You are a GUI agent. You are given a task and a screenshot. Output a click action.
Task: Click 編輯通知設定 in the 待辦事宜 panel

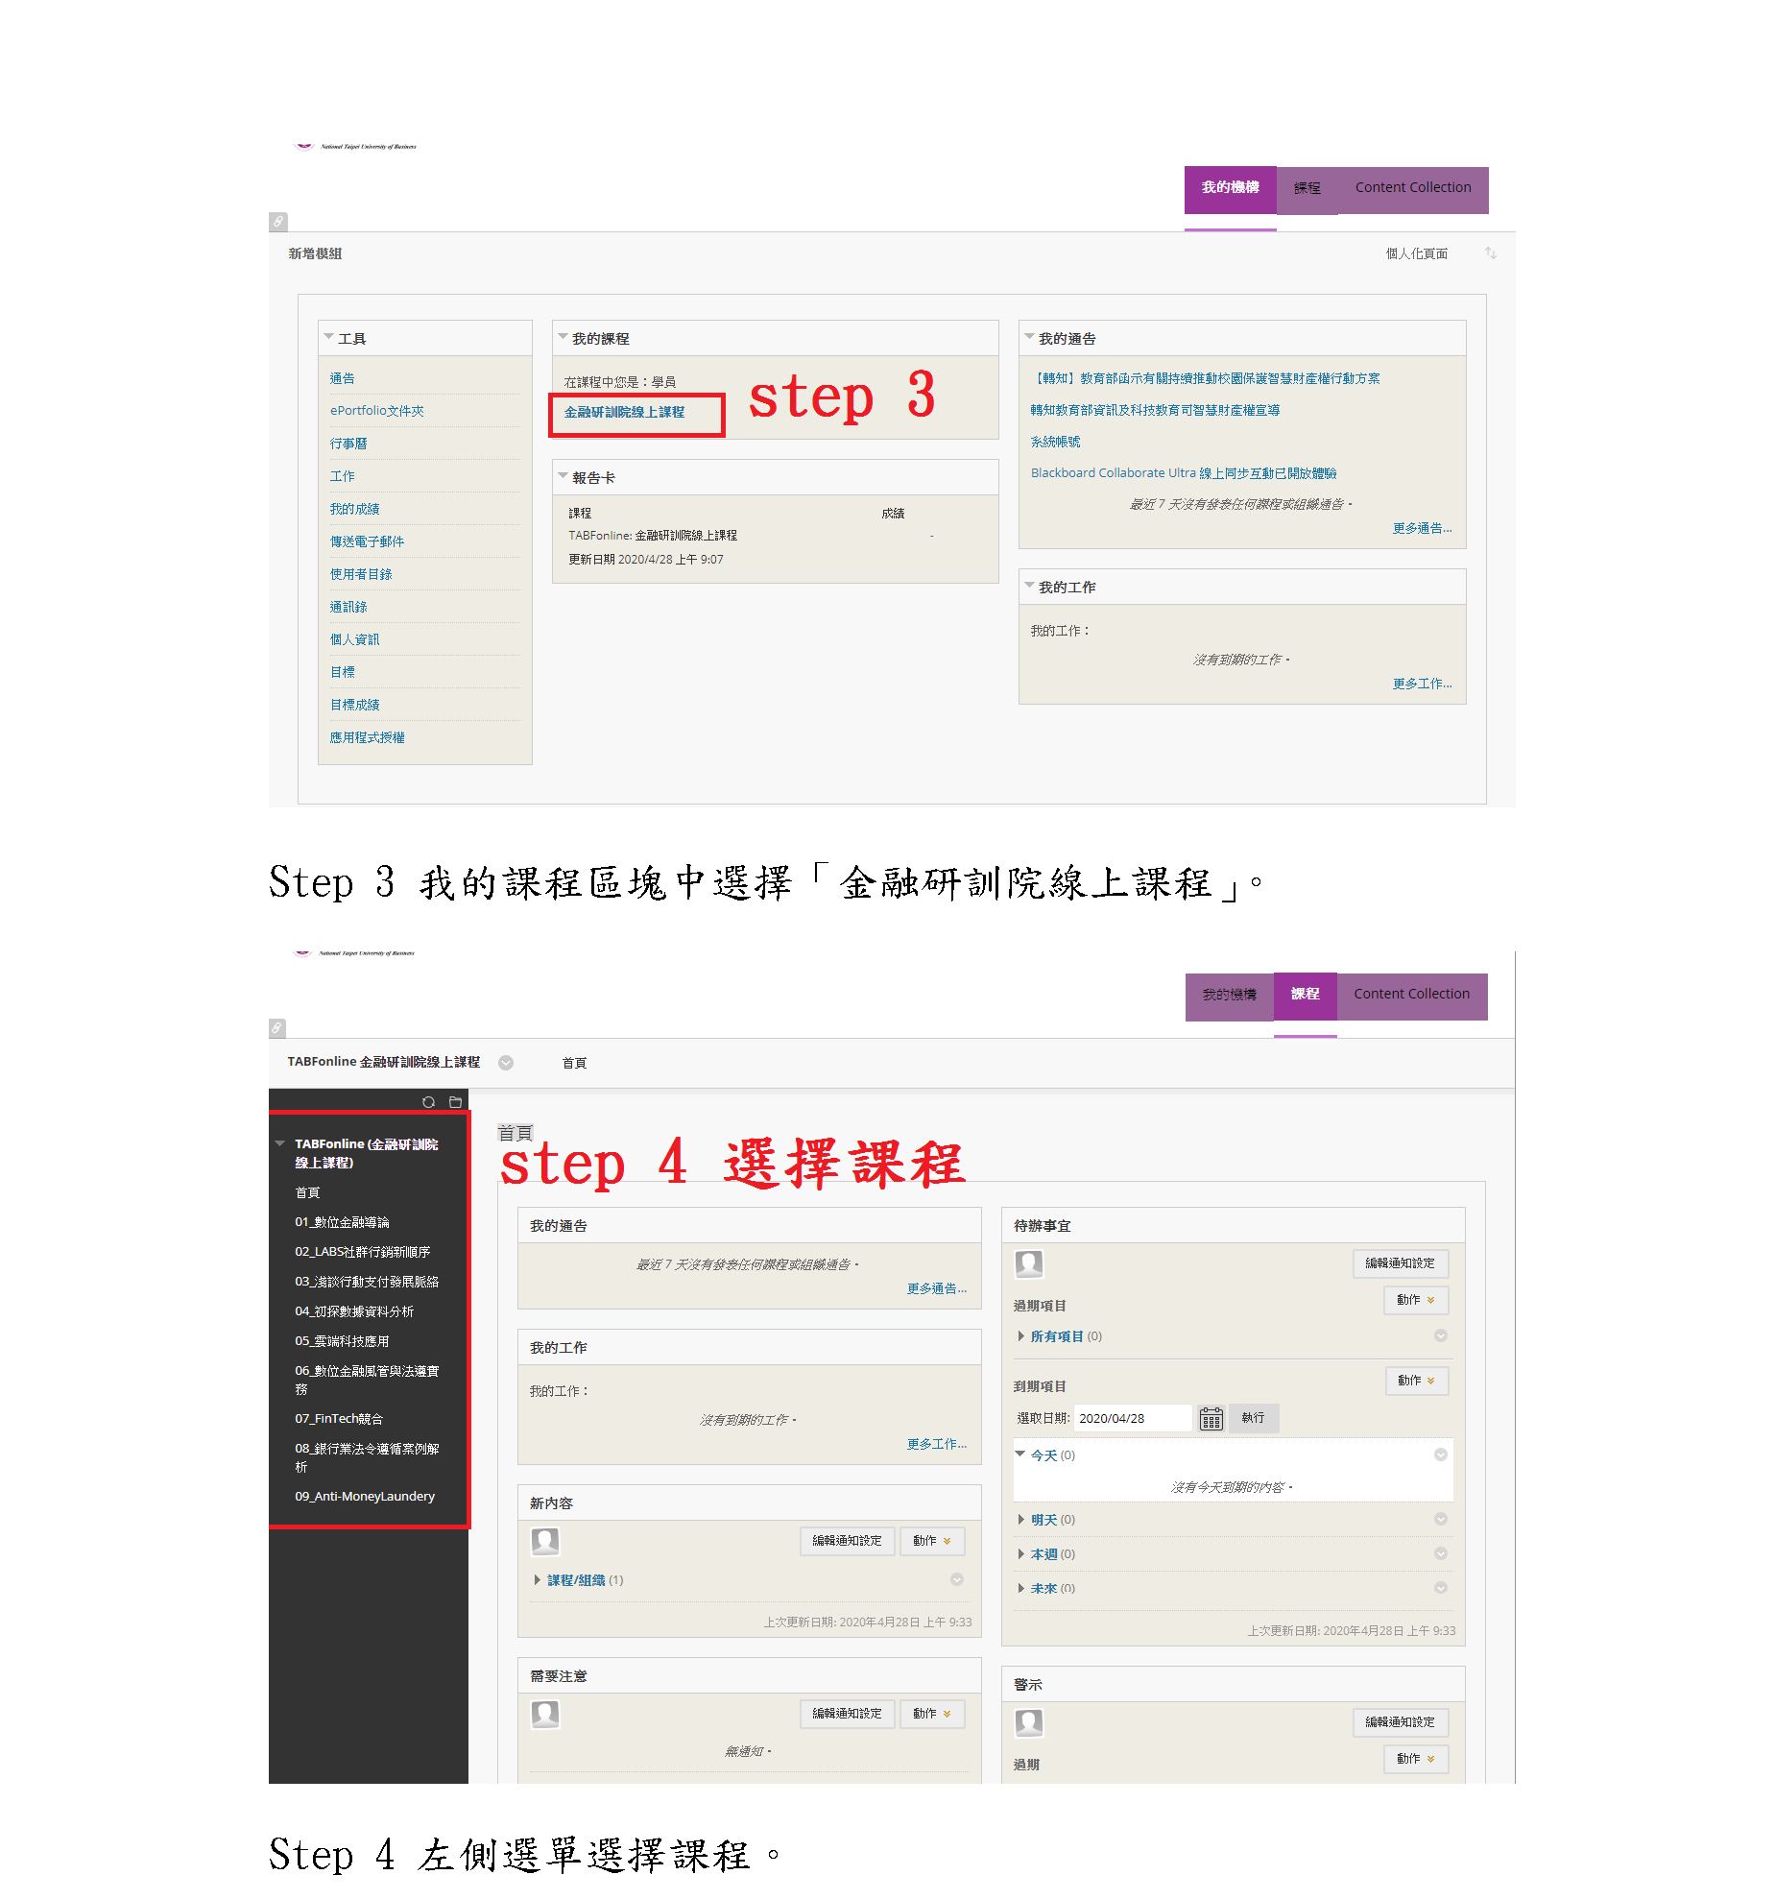click(x=1400, y=1263)
